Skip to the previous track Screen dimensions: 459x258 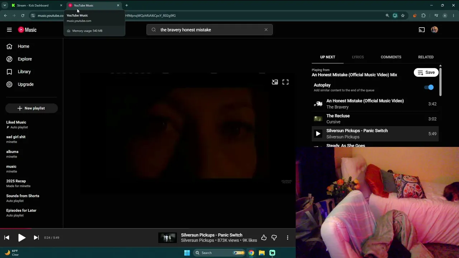[7, 238]
